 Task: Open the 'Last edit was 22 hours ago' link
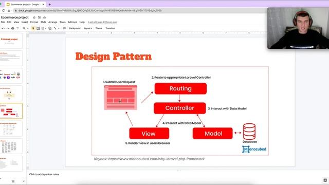coord(103,22)
